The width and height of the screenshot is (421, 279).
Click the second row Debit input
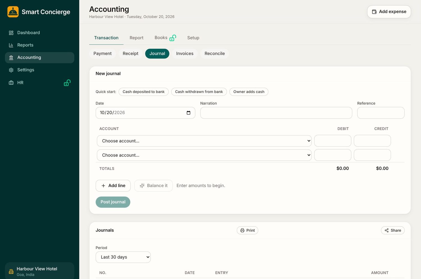[x=333, y=155]
